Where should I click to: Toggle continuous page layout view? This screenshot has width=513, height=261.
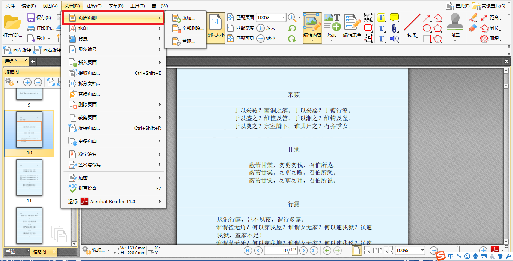tap(367, 250)
